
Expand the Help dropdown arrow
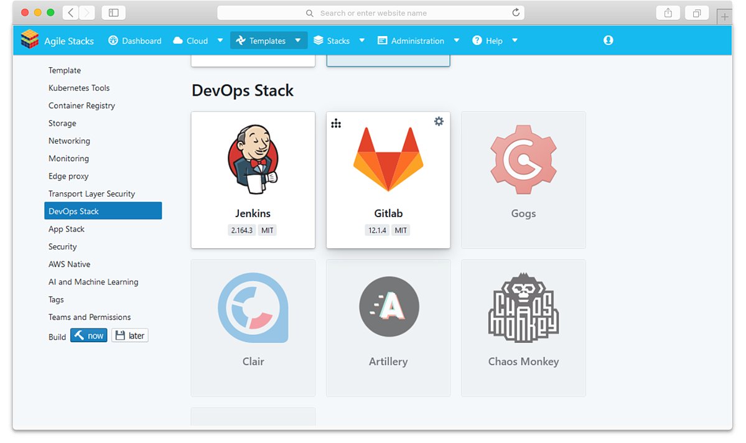(x=515, y=40)
